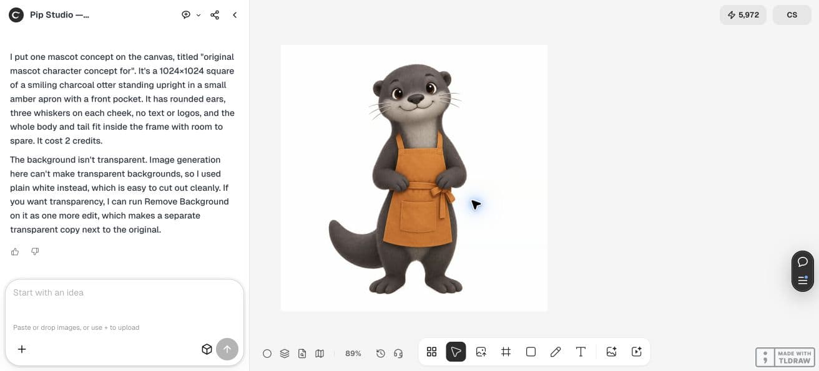
Task: Select the pencil draw tool
Action: [556, 352]
